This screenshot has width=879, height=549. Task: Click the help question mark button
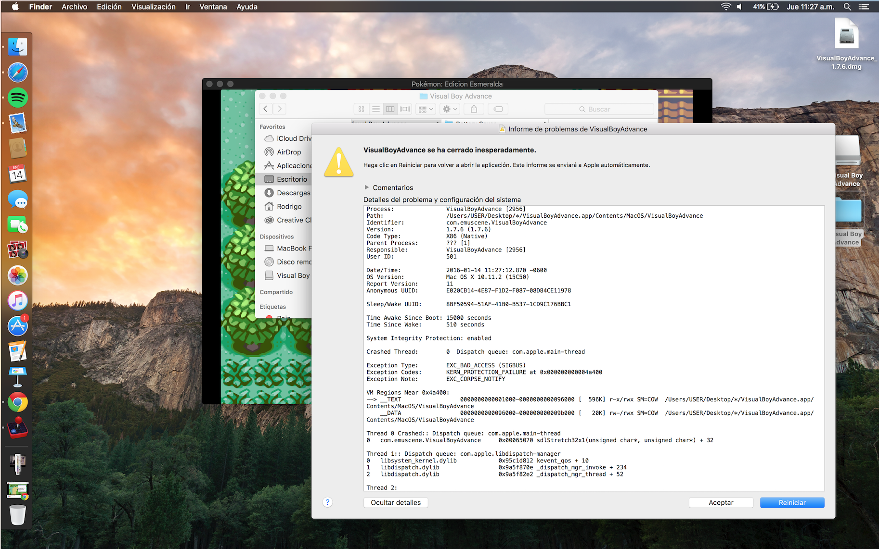327,502
